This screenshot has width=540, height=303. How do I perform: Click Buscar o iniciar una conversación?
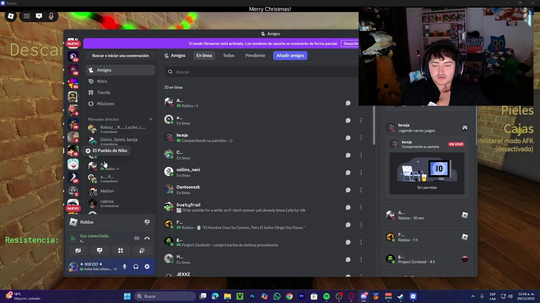tap(120, 56)
